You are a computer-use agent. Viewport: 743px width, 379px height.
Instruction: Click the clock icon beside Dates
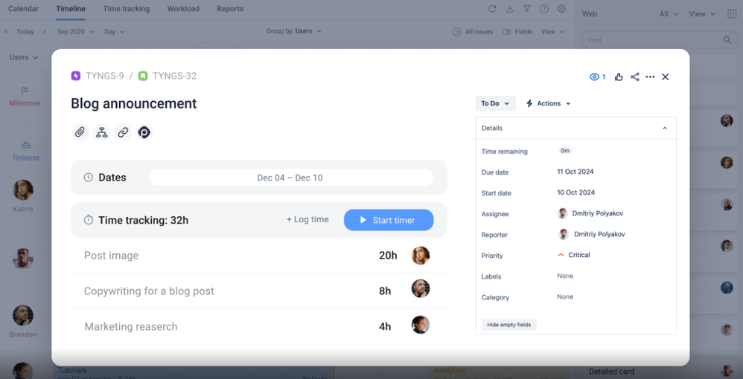click(88, 178)
